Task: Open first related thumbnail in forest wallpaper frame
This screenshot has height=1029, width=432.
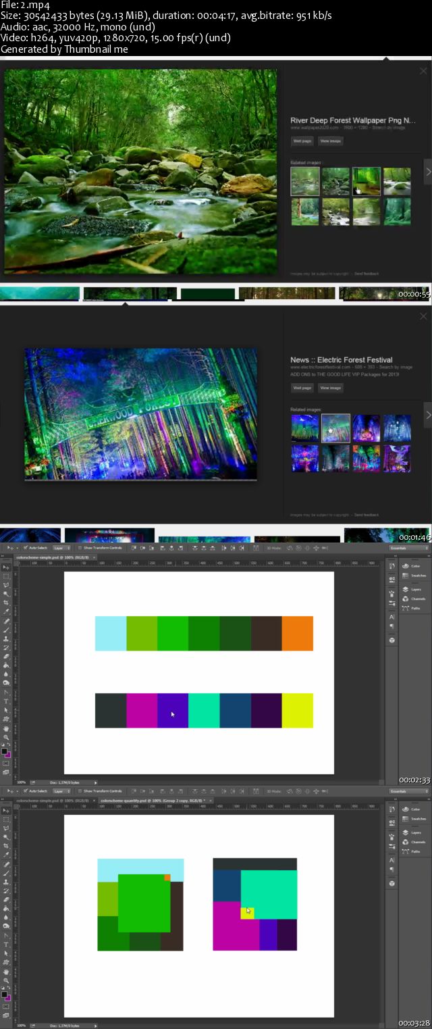Action: (x=305, y=181)
